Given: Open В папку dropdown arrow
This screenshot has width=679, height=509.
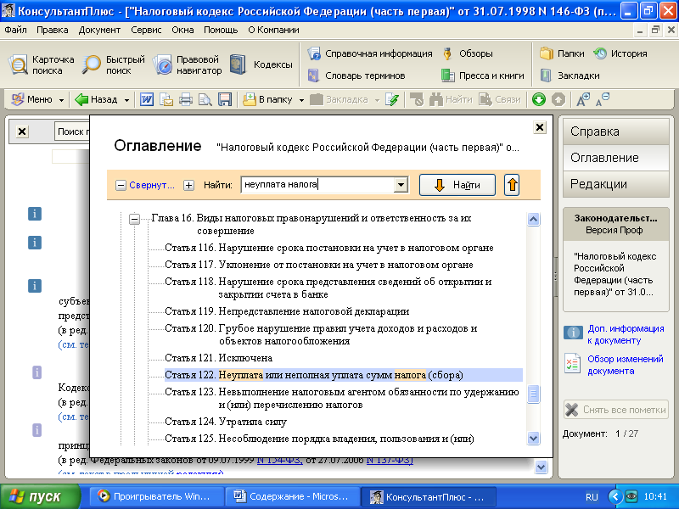Looking at the screenshot, I should coord(301,100).
